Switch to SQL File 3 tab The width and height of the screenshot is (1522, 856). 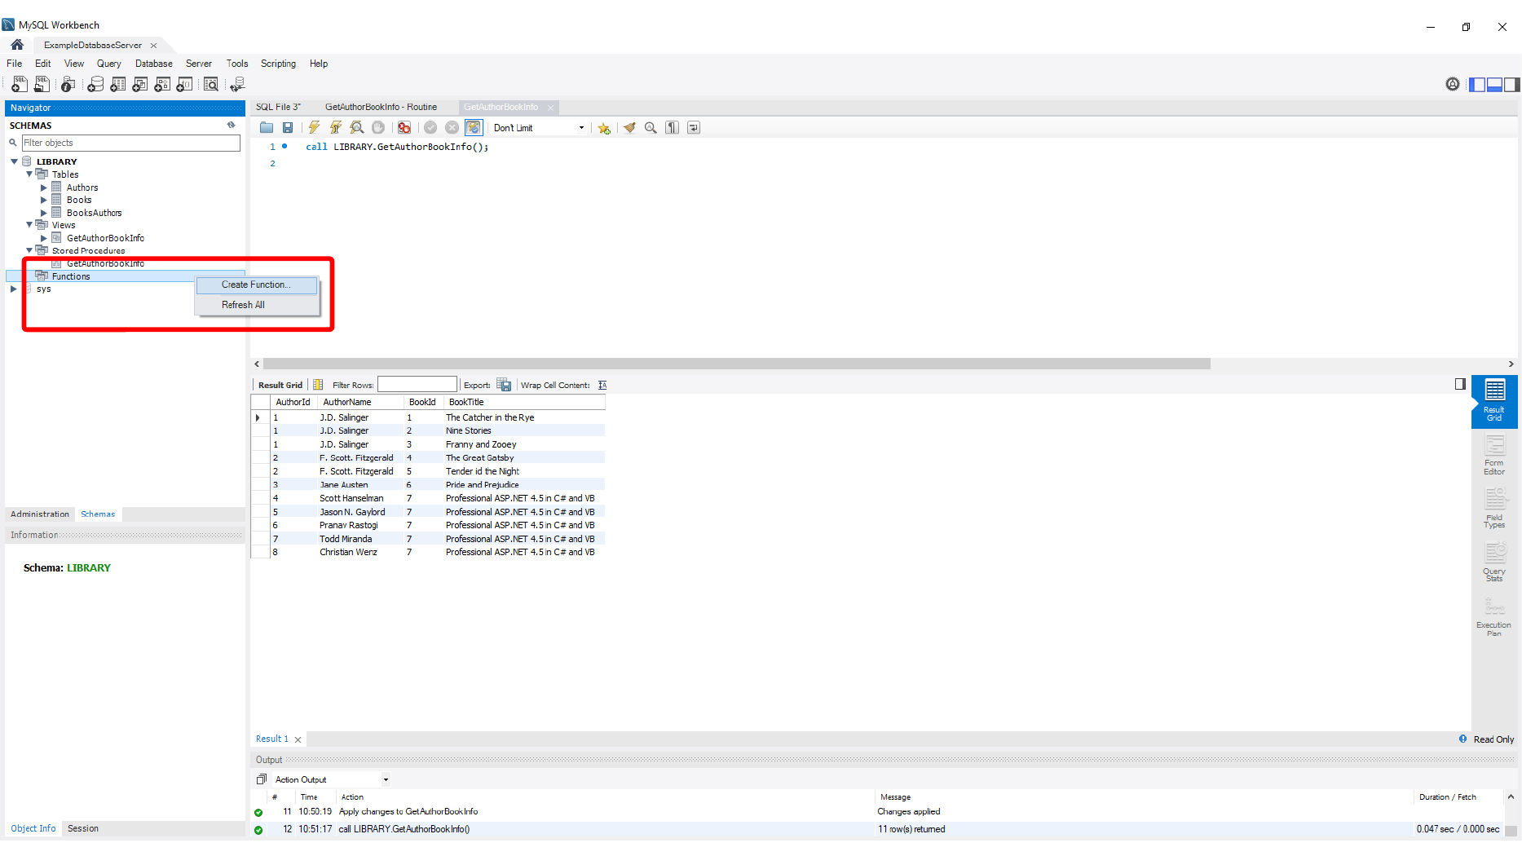pos(279,107)
